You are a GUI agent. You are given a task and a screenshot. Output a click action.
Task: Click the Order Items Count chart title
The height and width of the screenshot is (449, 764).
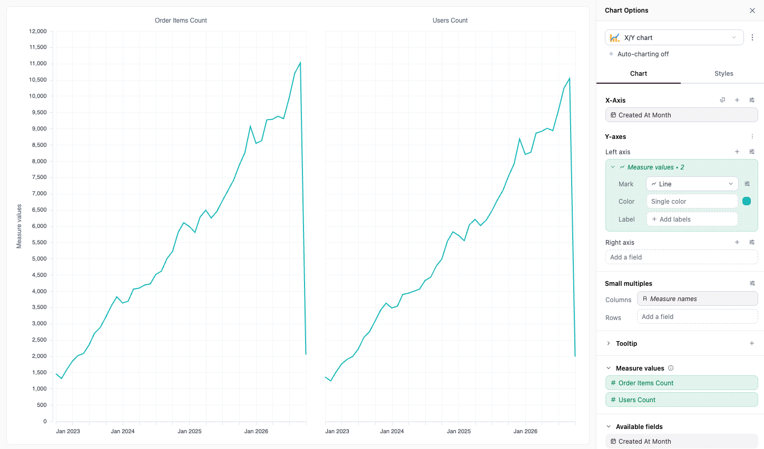[x=181, y=21]
